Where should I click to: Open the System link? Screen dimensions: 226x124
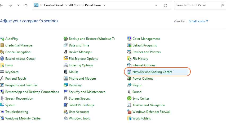[10, 105]
